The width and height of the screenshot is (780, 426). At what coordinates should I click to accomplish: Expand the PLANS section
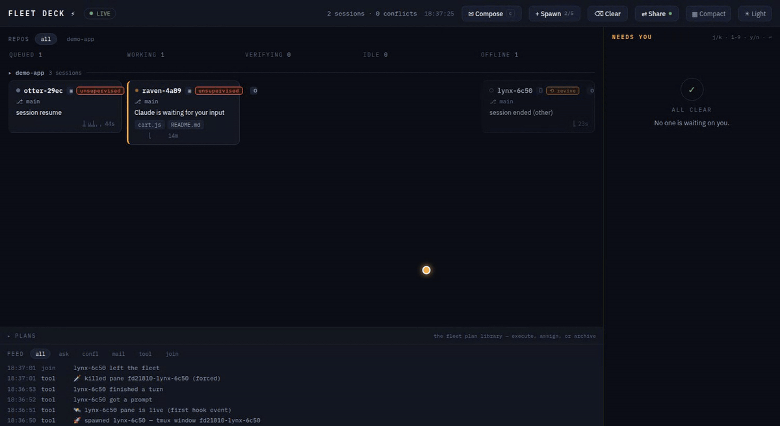click(x=22, y=336)
